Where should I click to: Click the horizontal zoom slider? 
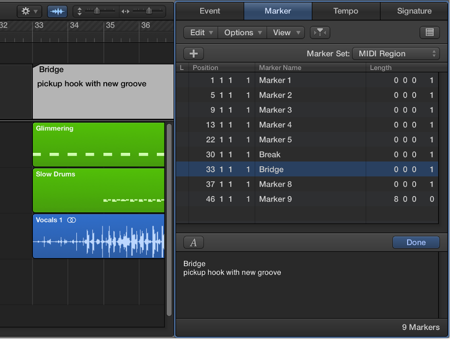[147, 11]
